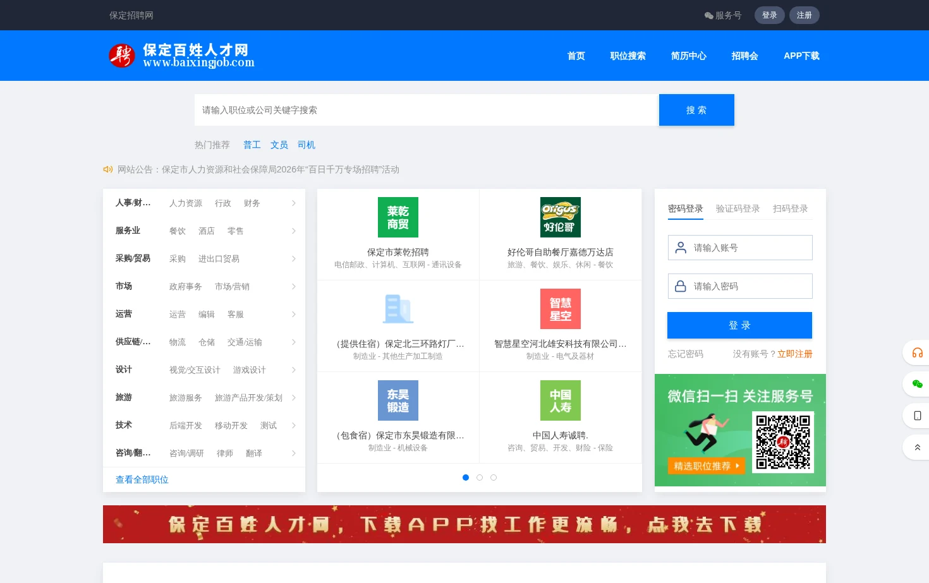
Task: Click hot keyword 司机
Action: pos(307,145)
